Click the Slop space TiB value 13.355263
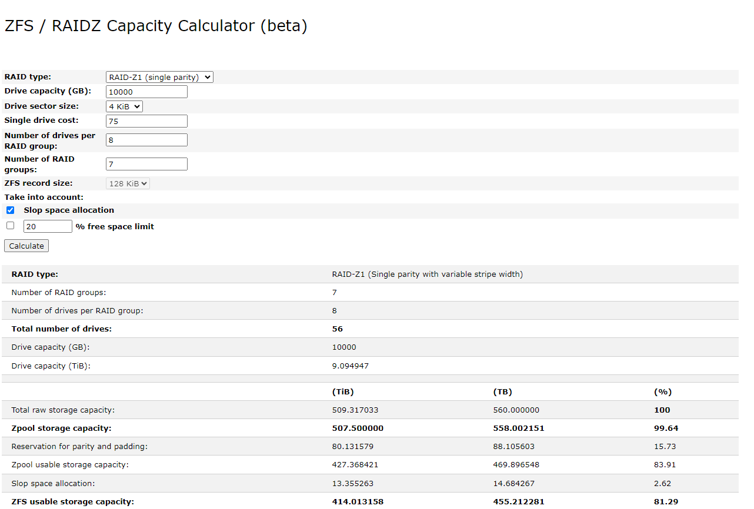 point(352,483)
